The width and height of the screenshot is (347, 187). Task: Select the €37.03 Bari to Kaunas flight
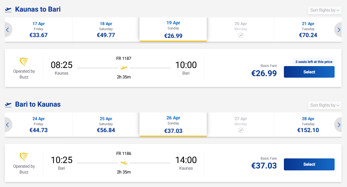click(309, 164)
